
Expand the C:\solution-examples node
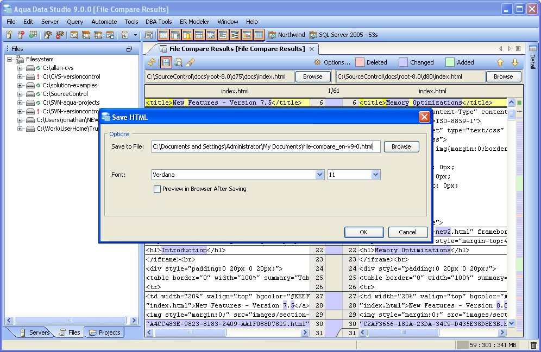pos(20,85)
